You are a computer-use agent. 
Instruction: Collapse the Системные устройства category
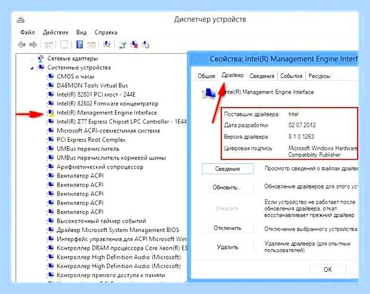[x=32, y=68]
